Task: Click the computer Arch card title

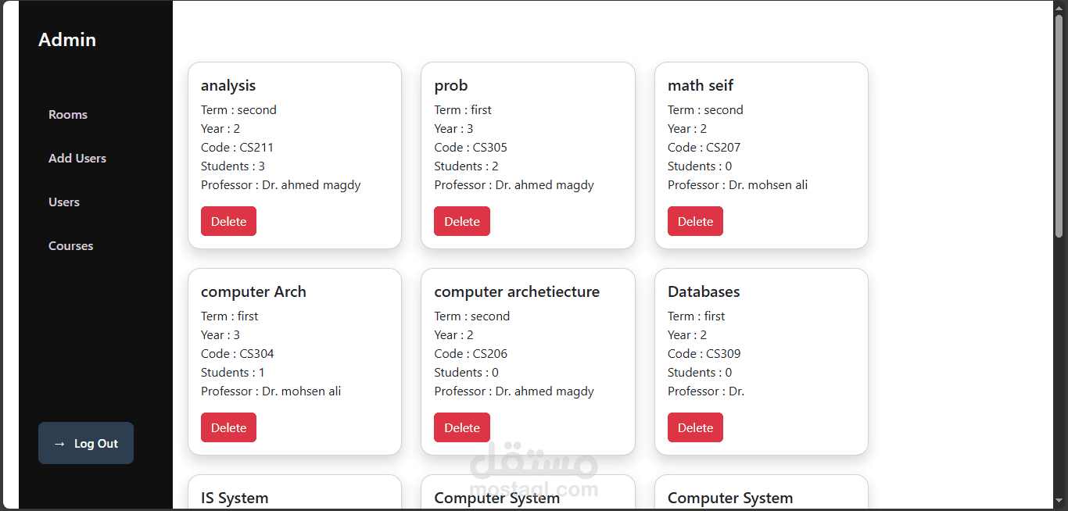Action: (x=253, y=292)
